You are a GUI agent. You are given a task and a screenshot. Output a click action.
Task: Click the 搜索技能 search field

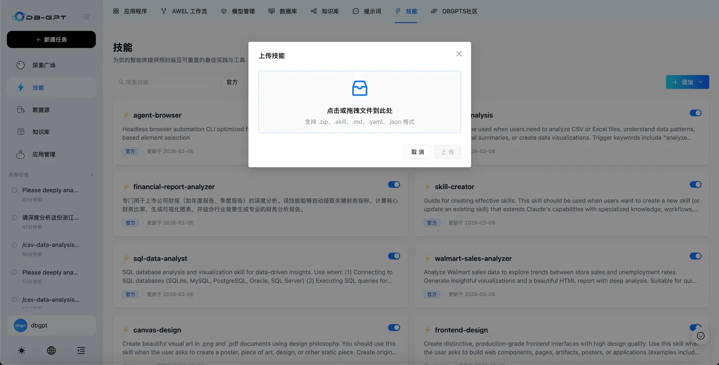pos(165,82)
